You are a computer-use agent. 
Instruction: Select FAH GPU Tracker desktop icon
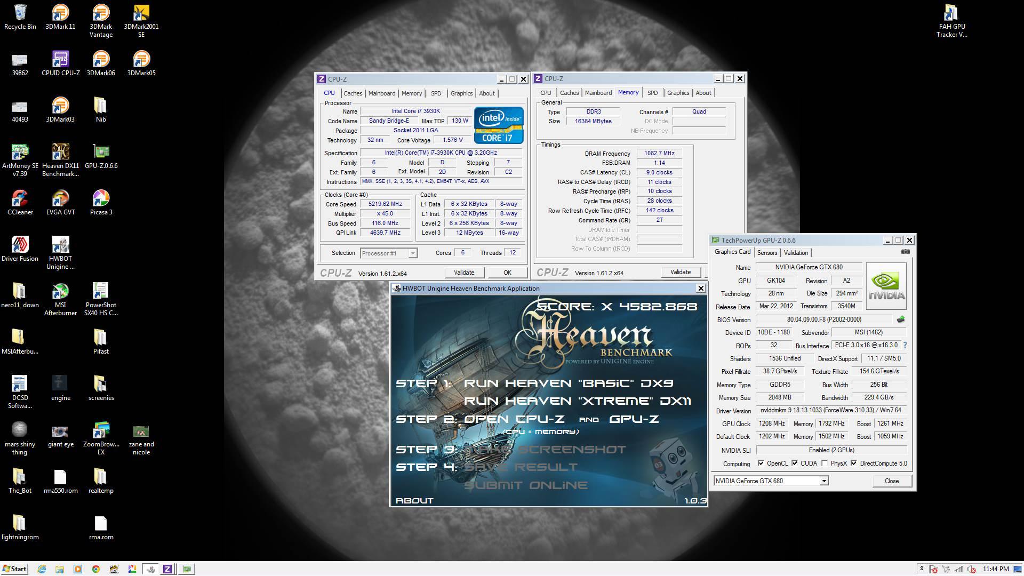coord(951,20)
